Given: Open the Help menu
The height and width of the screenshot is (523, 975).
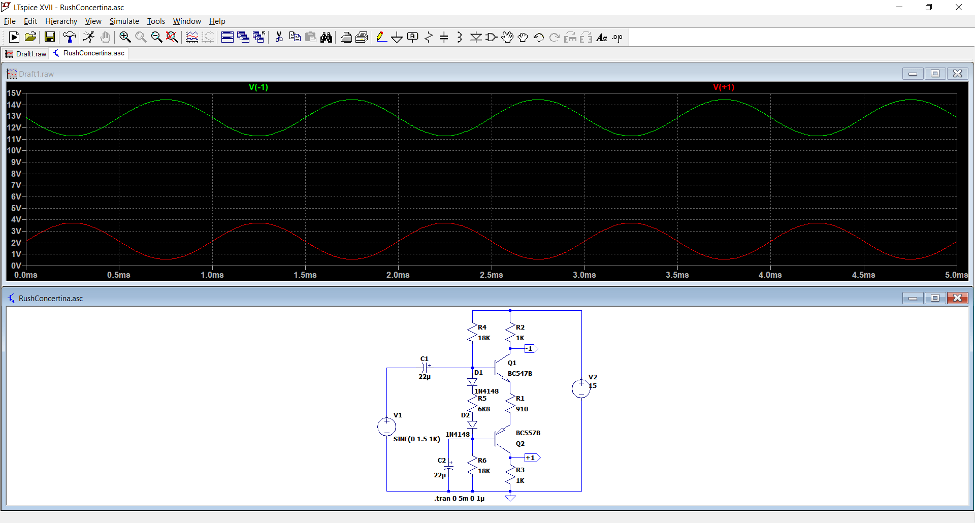Looking at the screenshot, I should tap(217, 21).
